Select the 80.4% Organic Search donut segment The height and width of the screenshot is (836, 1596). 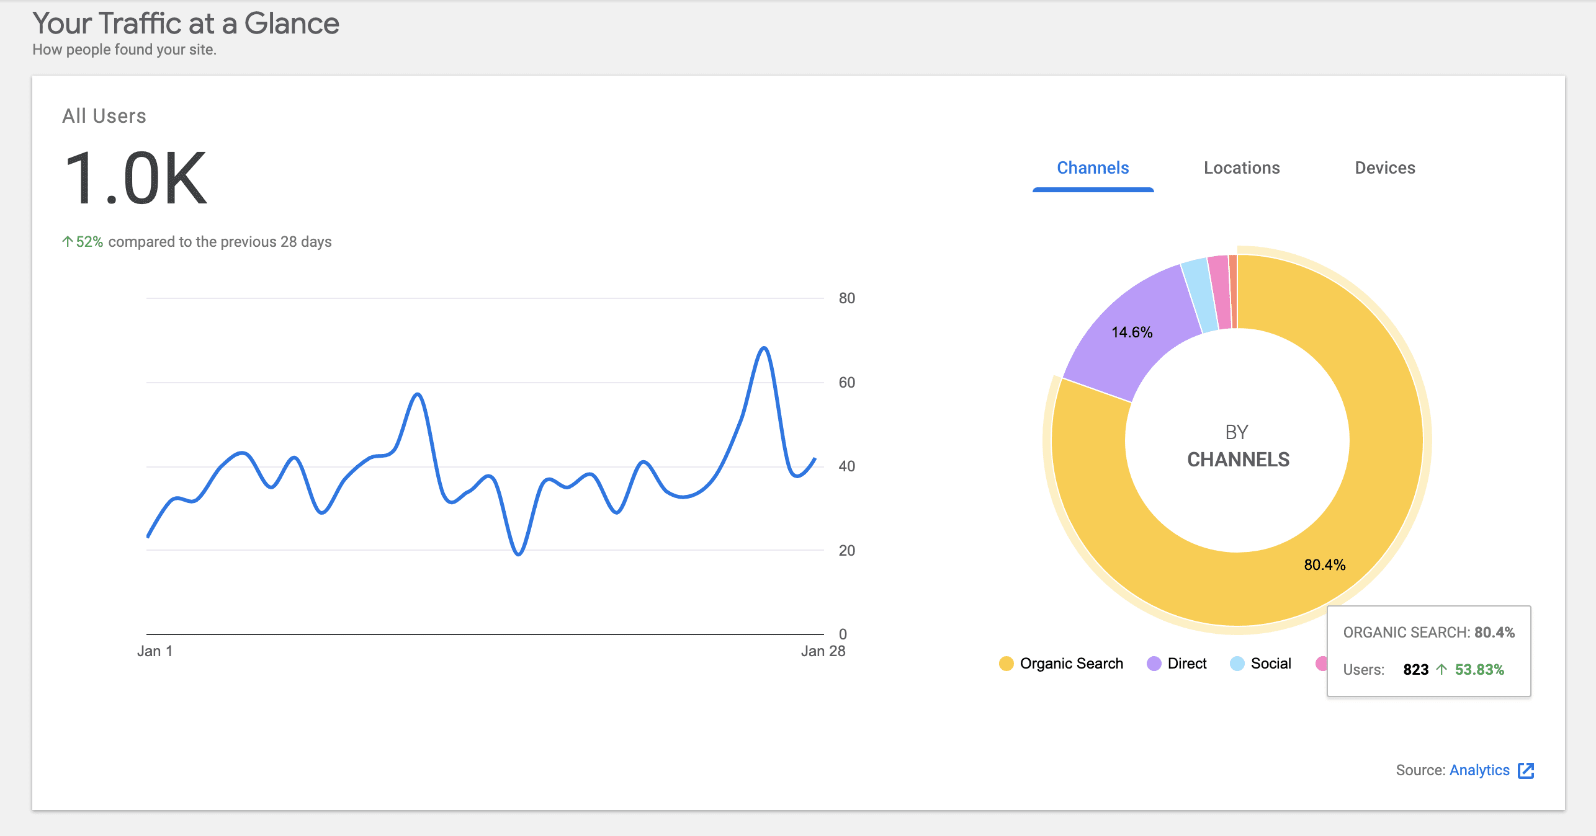pyautogui.click(x=1325, y=564)
